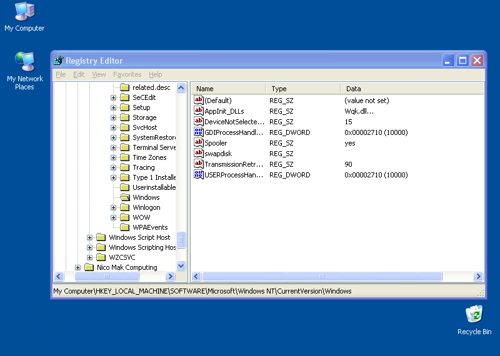Maximize the Registry Editor window
This screenshot has height=356, width=500.
tap(462, 60)
